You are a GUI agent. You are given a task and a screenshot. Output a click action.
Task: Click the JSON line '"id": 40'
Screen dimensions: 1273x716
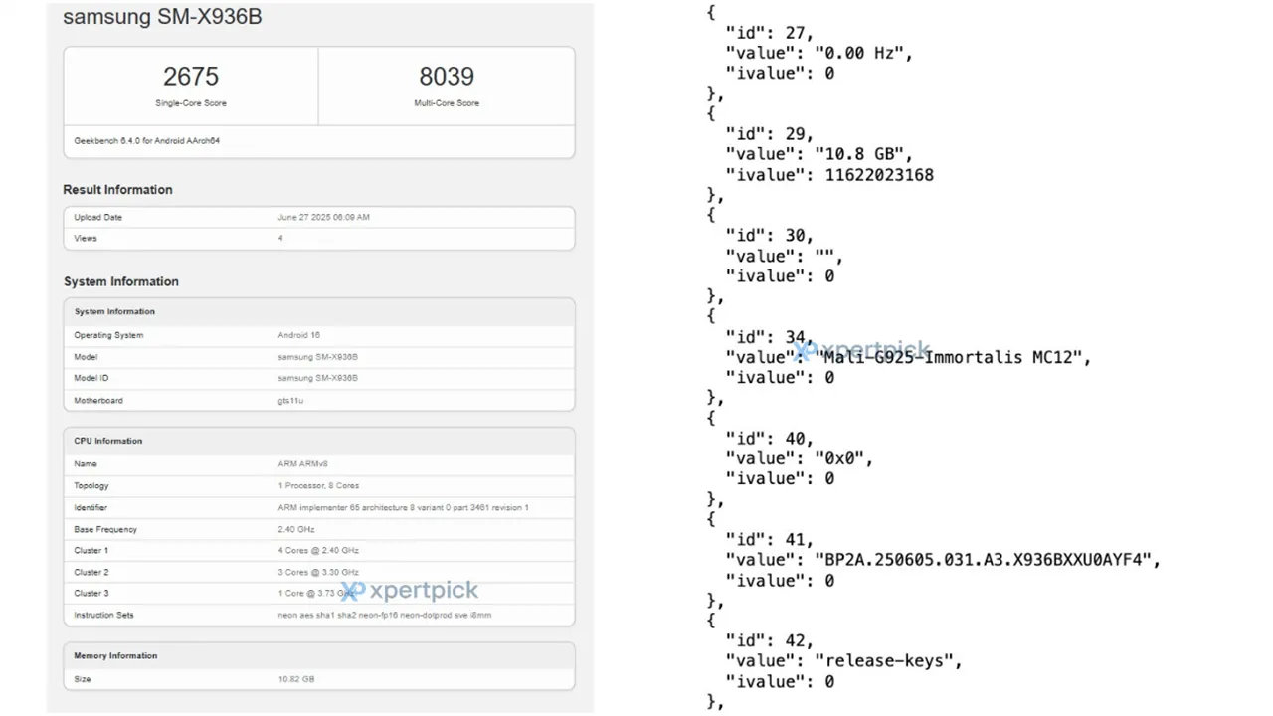(x=770, y=439)
